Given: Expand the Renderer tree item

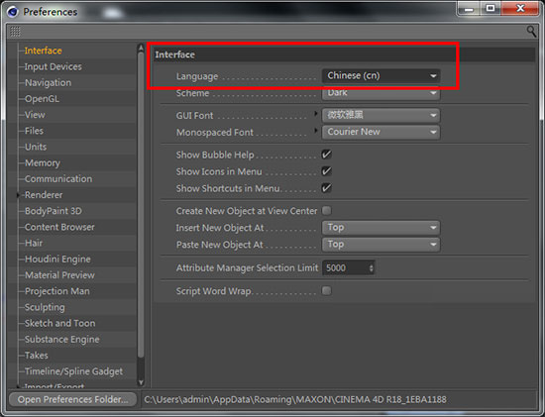Looking at the screenshot, I should click(x=18, y=195).
